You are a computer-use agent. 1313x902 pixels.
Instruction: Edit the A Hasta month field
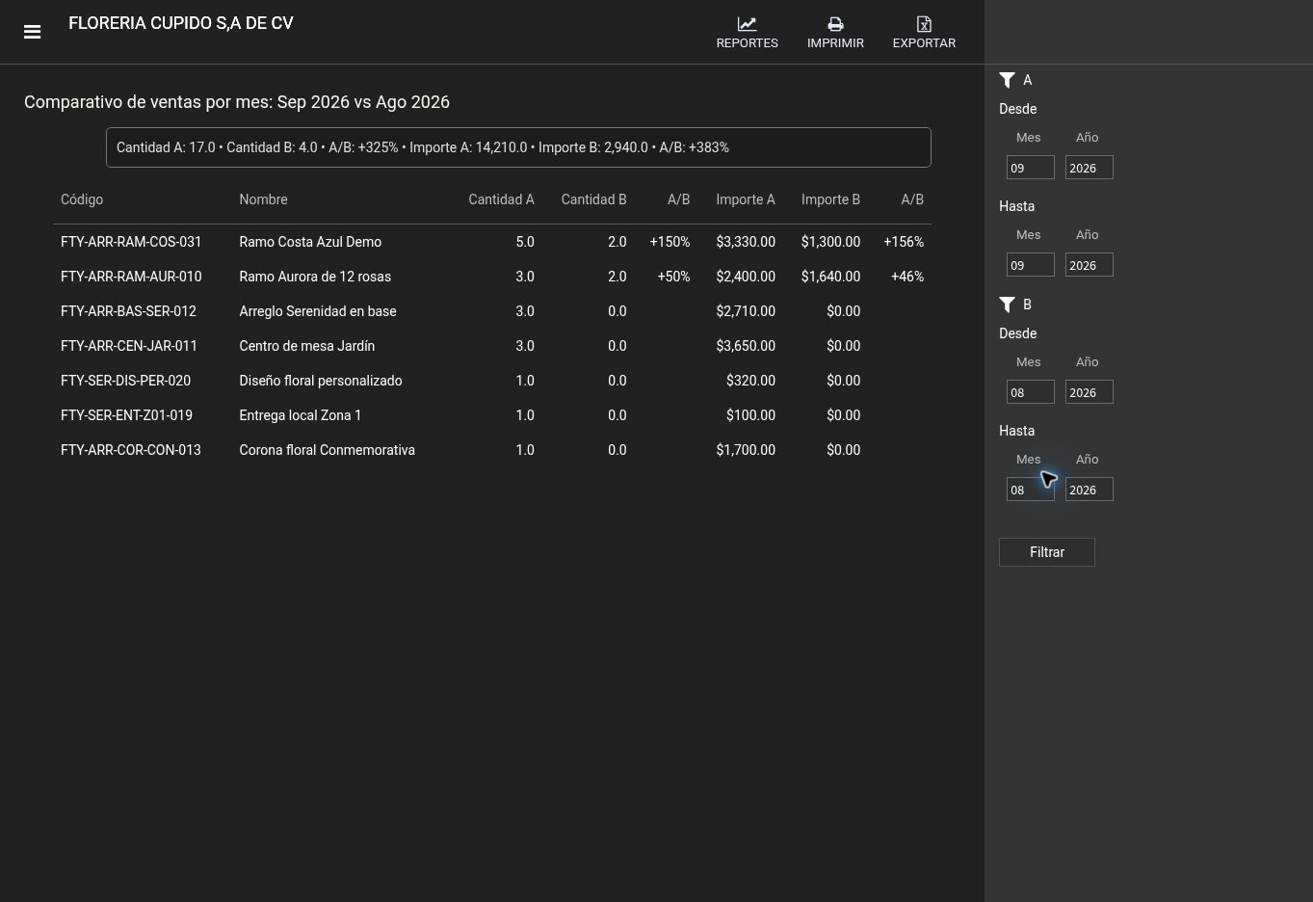tap(1031, 265)
